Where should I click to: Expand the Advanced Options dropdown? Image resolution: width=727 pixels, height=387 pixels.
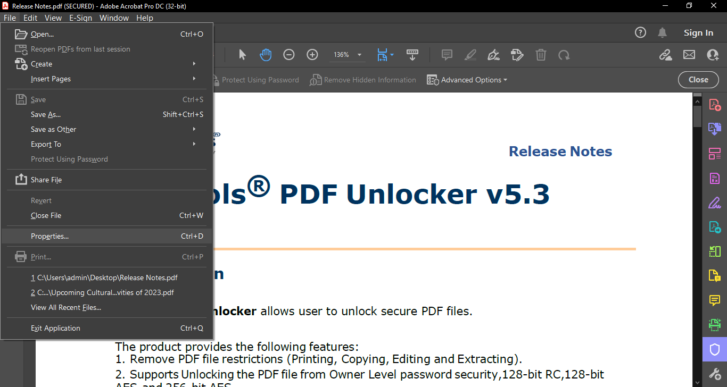467,80
